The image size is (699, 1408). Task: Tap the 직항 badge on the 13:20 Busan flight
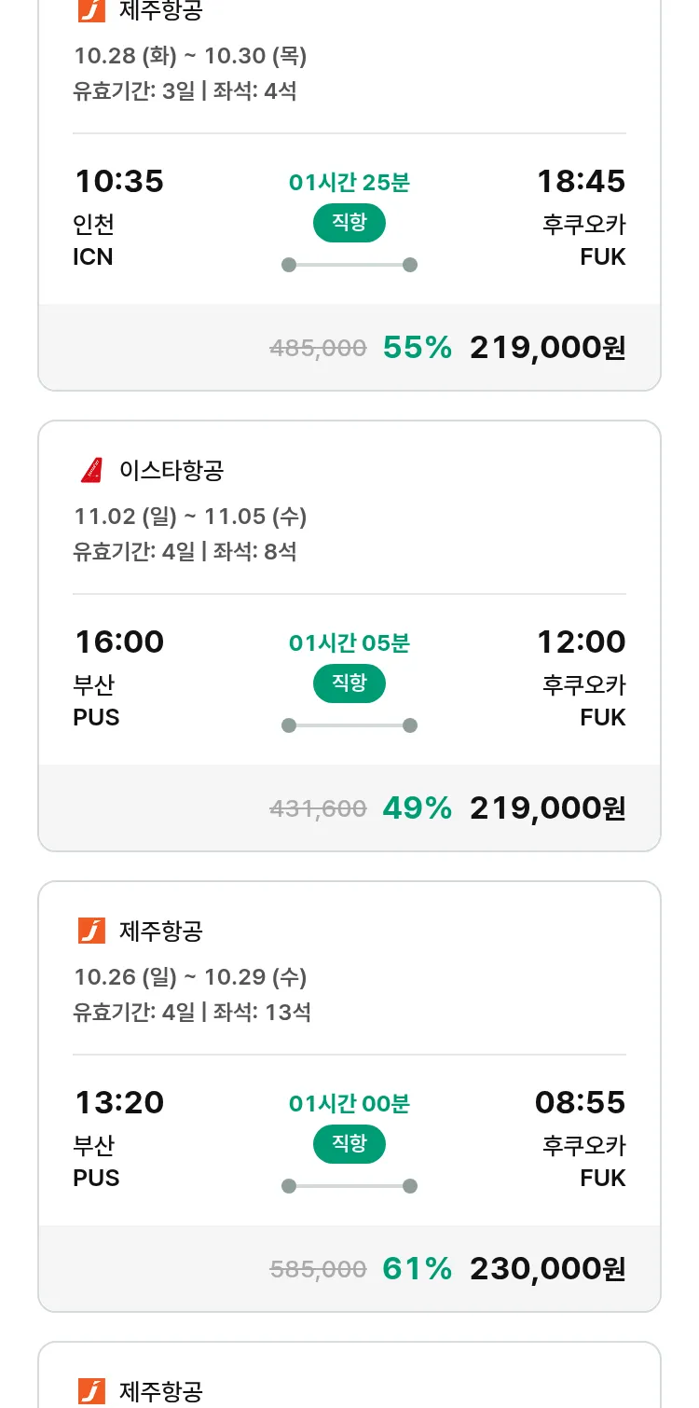[x=349, y=1144]
